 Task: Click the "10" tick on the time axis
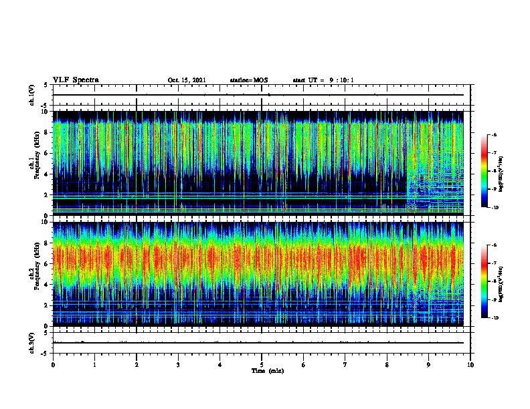pyautogui.click(x=470, y=365)
